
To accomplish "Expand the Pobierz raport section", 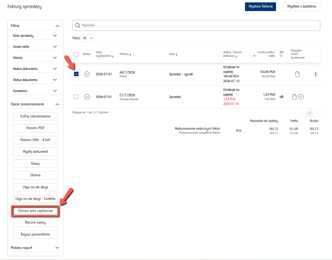I will pyautogui.click(x=57, y=248).
